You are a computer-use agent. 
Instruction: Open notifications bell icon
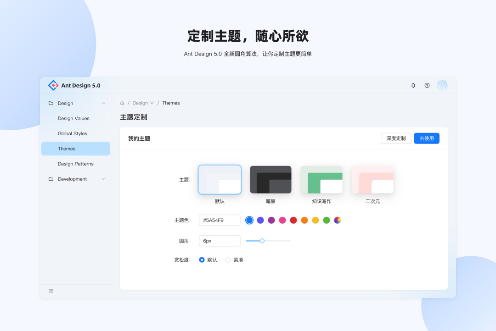pyautogui.click(x=413, y=85)
